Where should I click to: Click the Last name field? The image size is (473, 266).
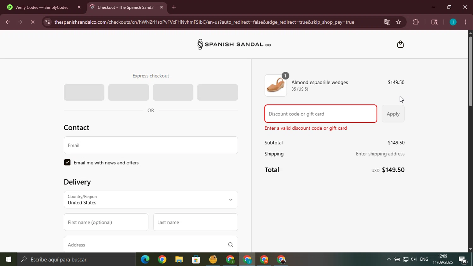[x=196, y=222]
